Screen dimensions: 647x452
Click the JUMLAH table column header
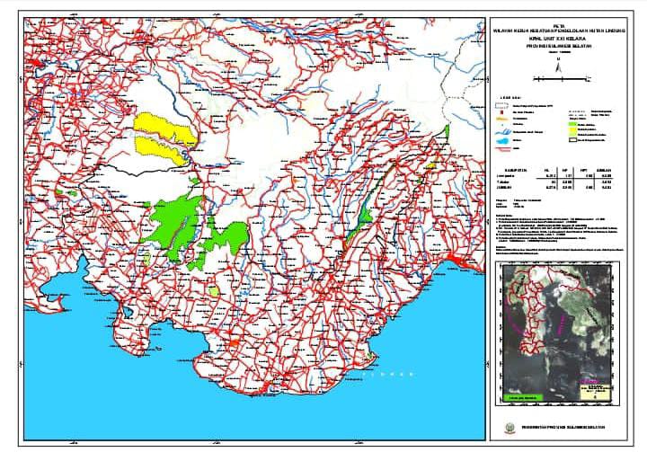(x=607, y=168)
